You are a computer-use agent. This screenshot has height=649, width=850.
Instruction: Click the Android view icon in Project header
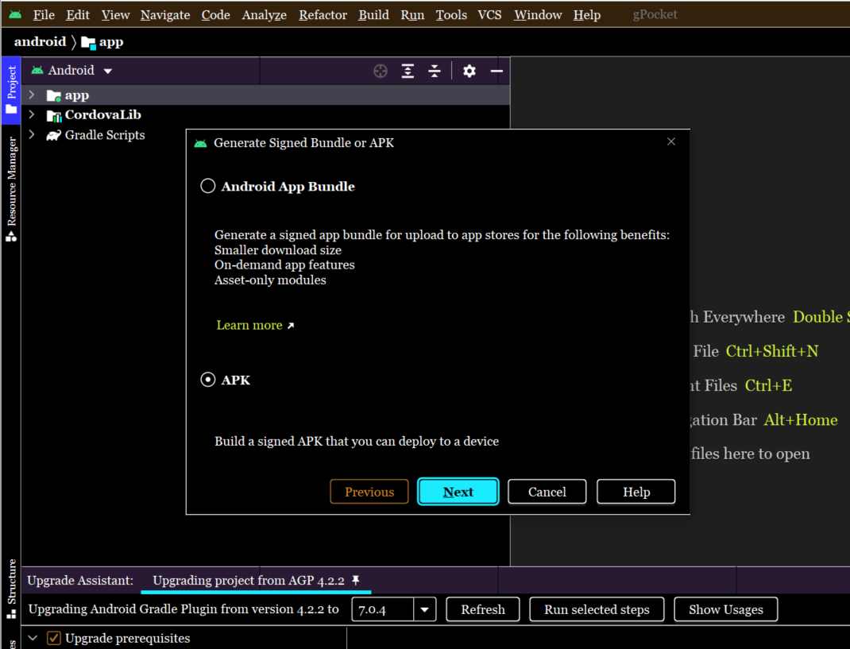point(37,71)
